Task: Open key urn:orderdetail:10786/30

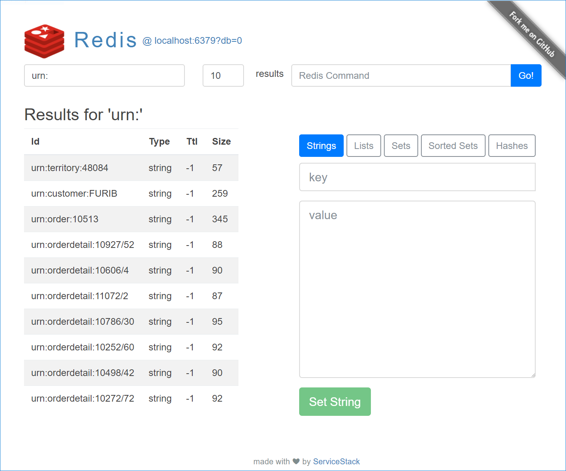Action: [x=83, y=322]
